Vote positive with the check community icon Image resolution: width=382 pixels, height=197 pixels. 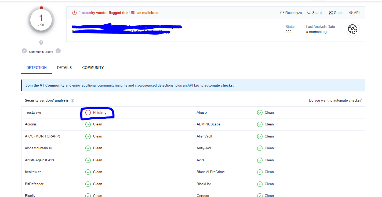(58, 51)
